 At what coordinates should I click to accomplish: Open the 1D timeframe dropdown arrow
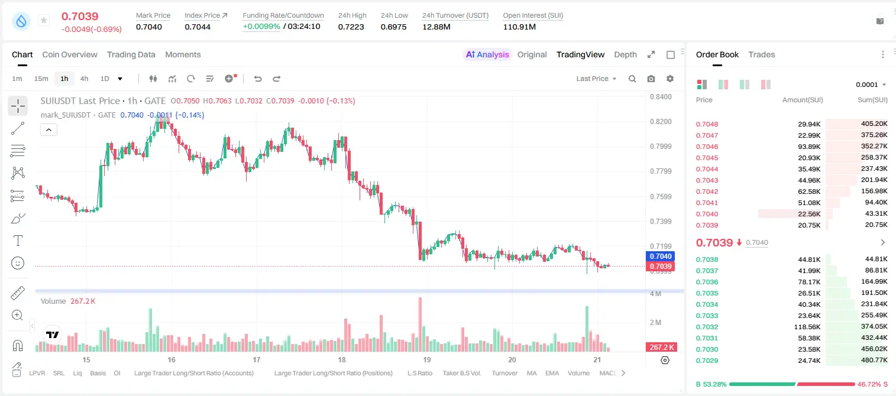coord(120,79)
